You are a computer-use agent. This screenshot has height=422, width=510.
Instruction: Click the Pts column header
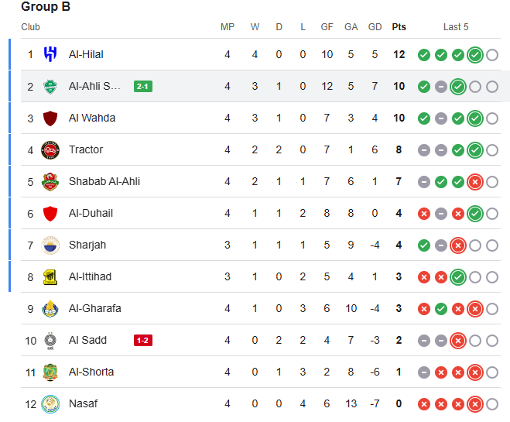click(399, 27)
